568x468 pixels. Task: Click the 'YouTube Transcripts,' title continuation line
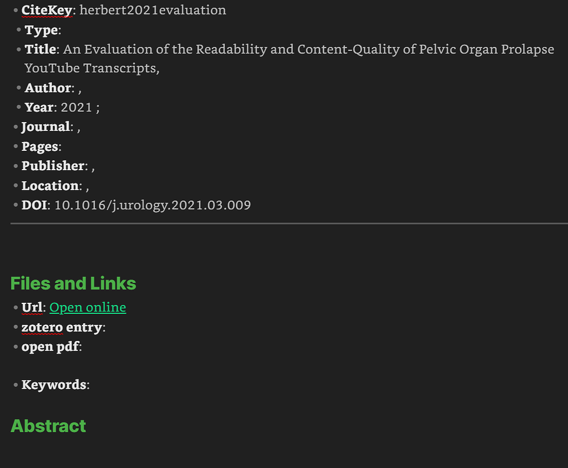coord(92,68)
